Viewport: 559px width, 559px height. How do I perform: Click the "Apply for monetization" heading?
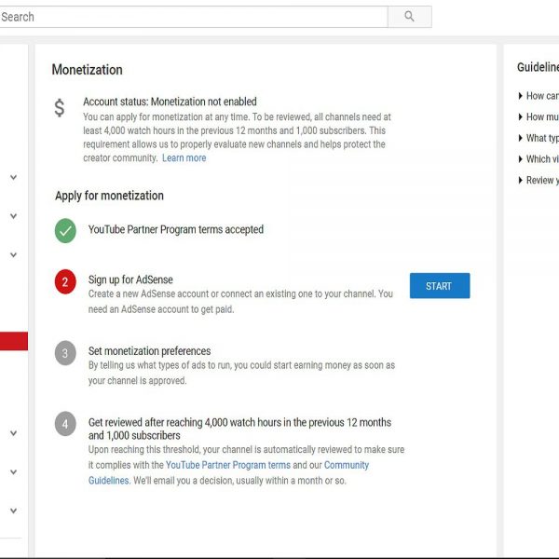[x=109, y=196]
